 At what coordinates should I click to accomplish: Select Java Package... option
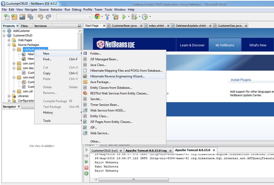click(124, 82)
